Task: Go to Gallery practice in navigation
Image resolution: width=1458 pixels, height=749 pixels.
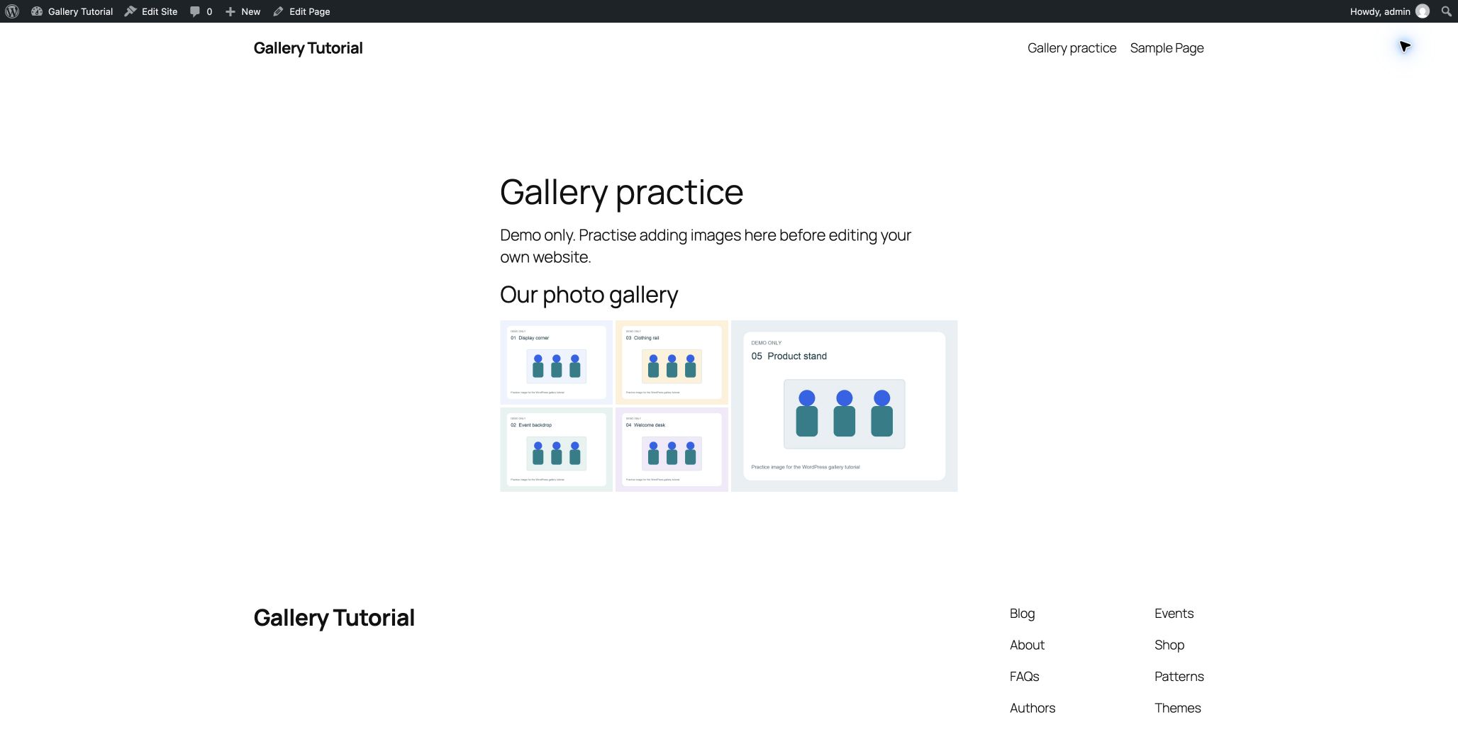Action: pyautogui.click(x=1072, y=48)
